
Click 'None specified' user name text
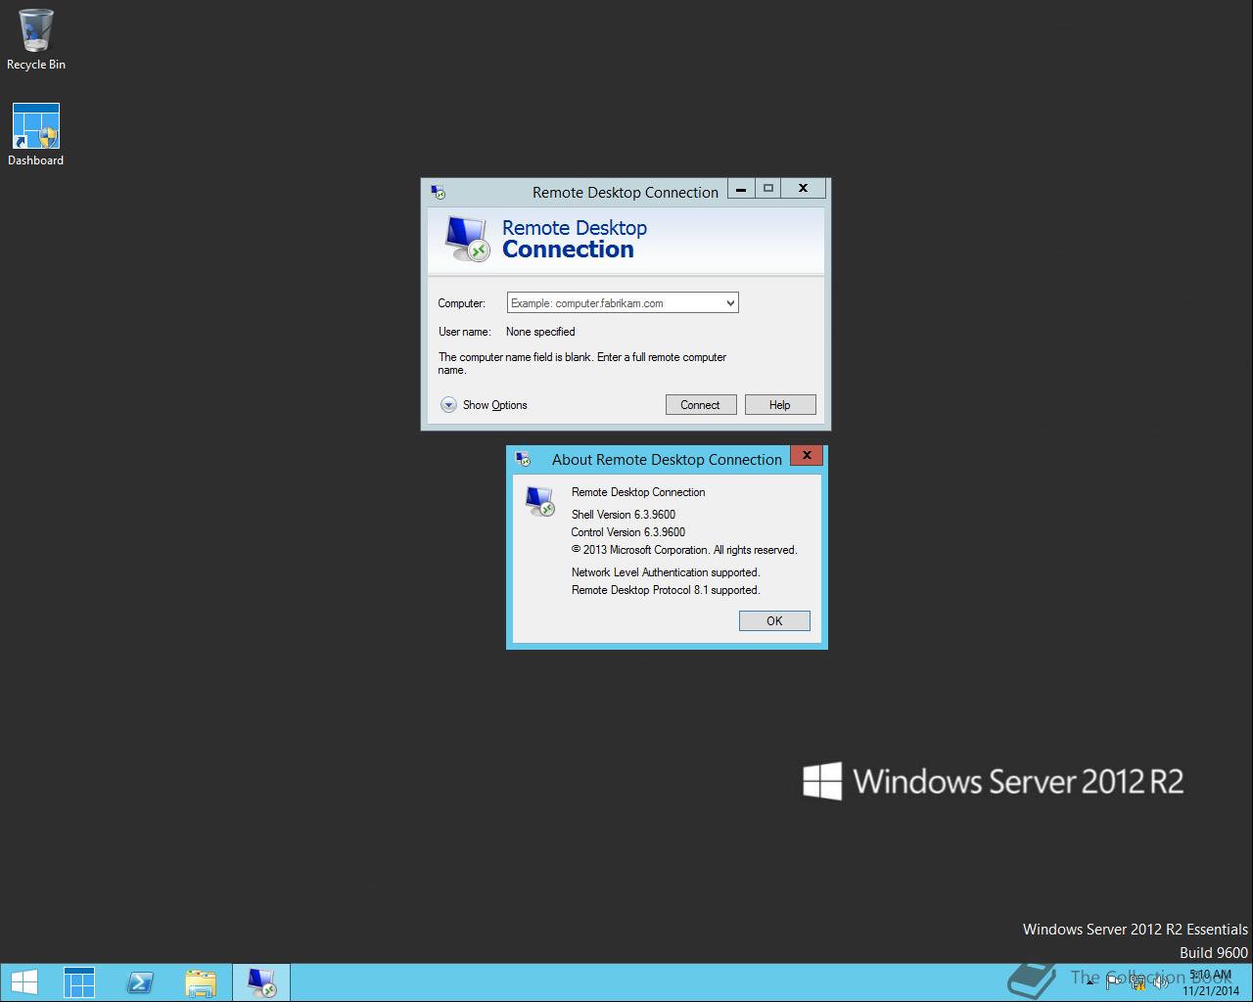click(x=540, y=332)
